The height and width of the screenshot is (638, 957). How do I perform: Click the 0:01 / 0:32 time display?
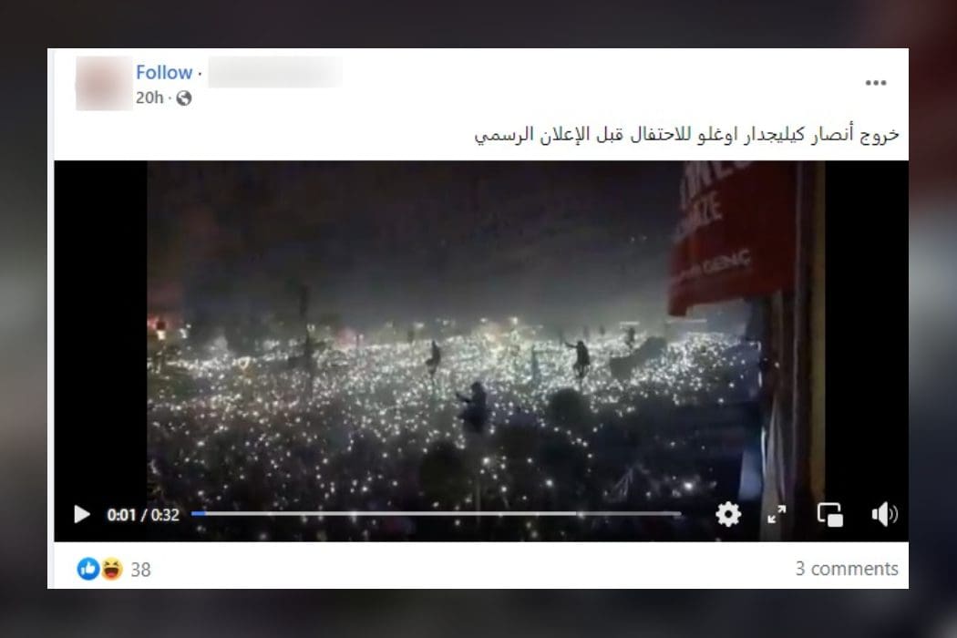(143, 515)
